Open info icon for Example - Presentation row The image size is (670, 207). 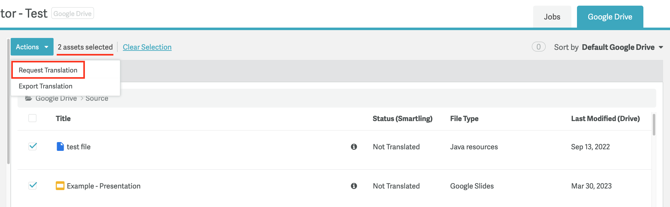(x=354, y=186)
